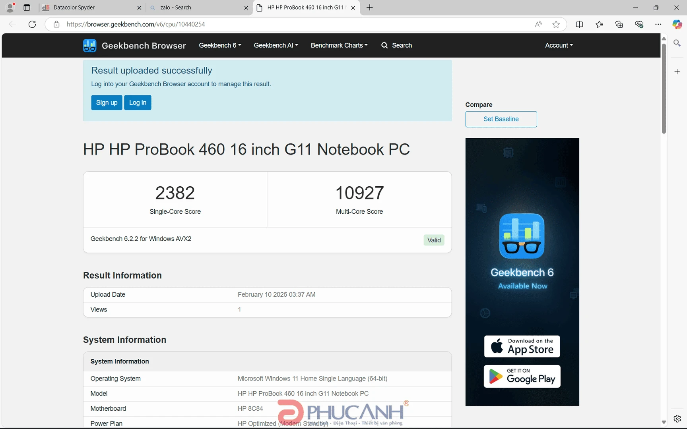Screen dimensions: 687x429
Task: Click the Result Information heading
Action: click(122, 275)
